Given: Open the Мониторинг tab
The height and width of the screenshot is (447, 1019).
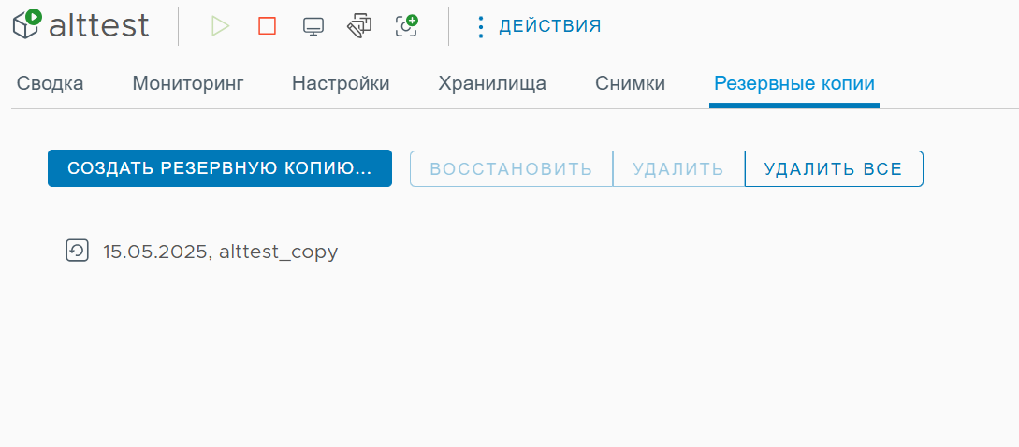Looking at the screenshot, I should pos(188,84).
